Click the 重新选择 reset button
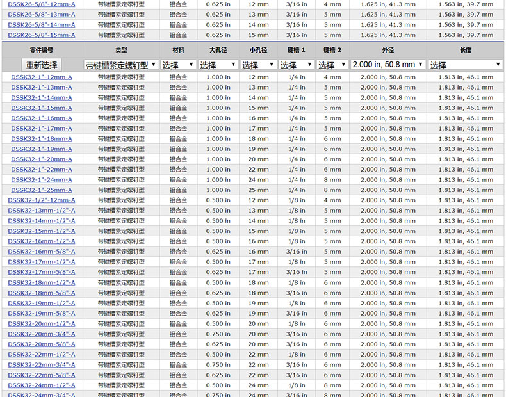This screenshot has height=397, width=506. 42,65
